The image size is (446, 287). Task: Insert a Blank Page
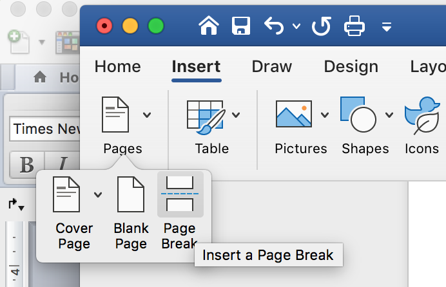coord(131,194)
